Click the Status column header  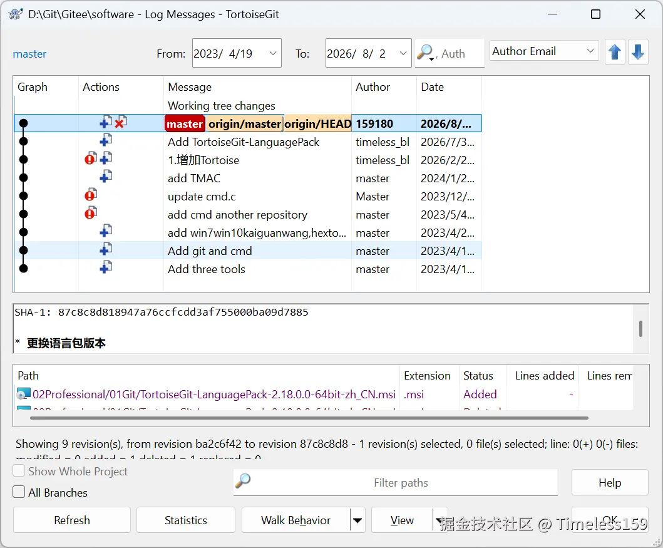coord(483,376)
